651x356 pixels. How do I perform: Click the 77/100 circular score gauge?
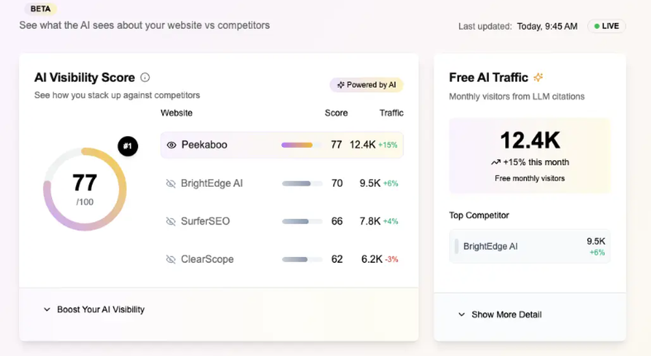point(85,189)
